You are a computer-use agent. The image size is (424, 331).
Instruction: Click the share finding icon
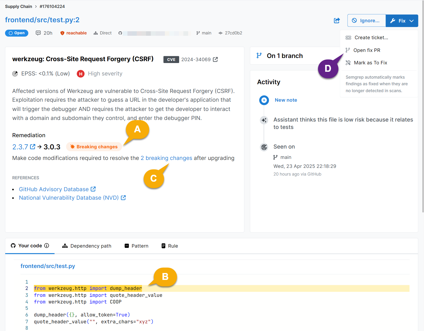tap(337, 21)
